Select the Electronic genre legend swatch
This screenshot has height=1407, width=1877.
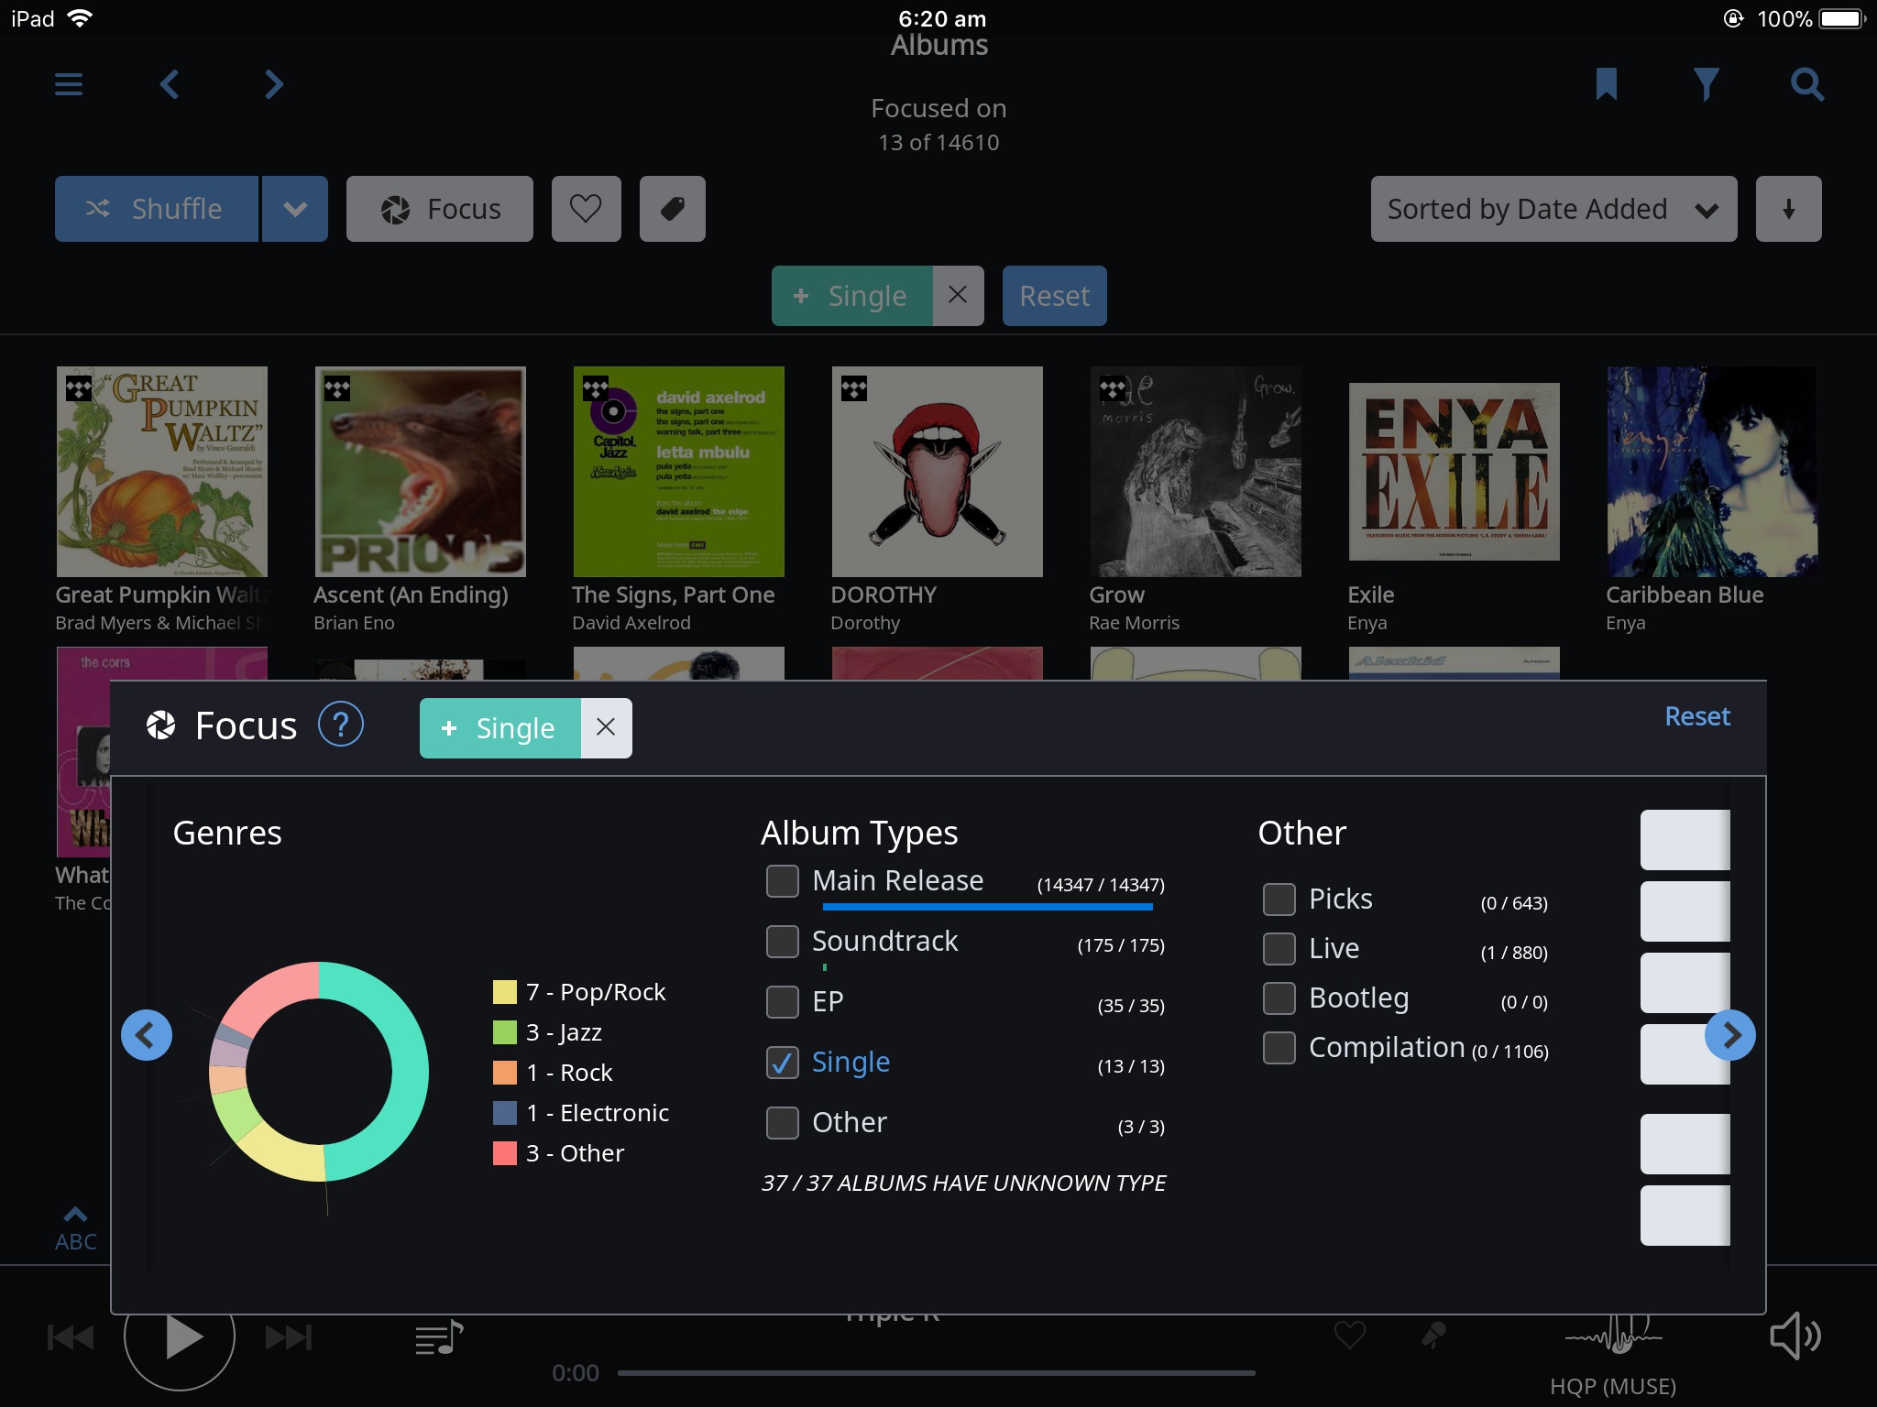point(505,1113)
